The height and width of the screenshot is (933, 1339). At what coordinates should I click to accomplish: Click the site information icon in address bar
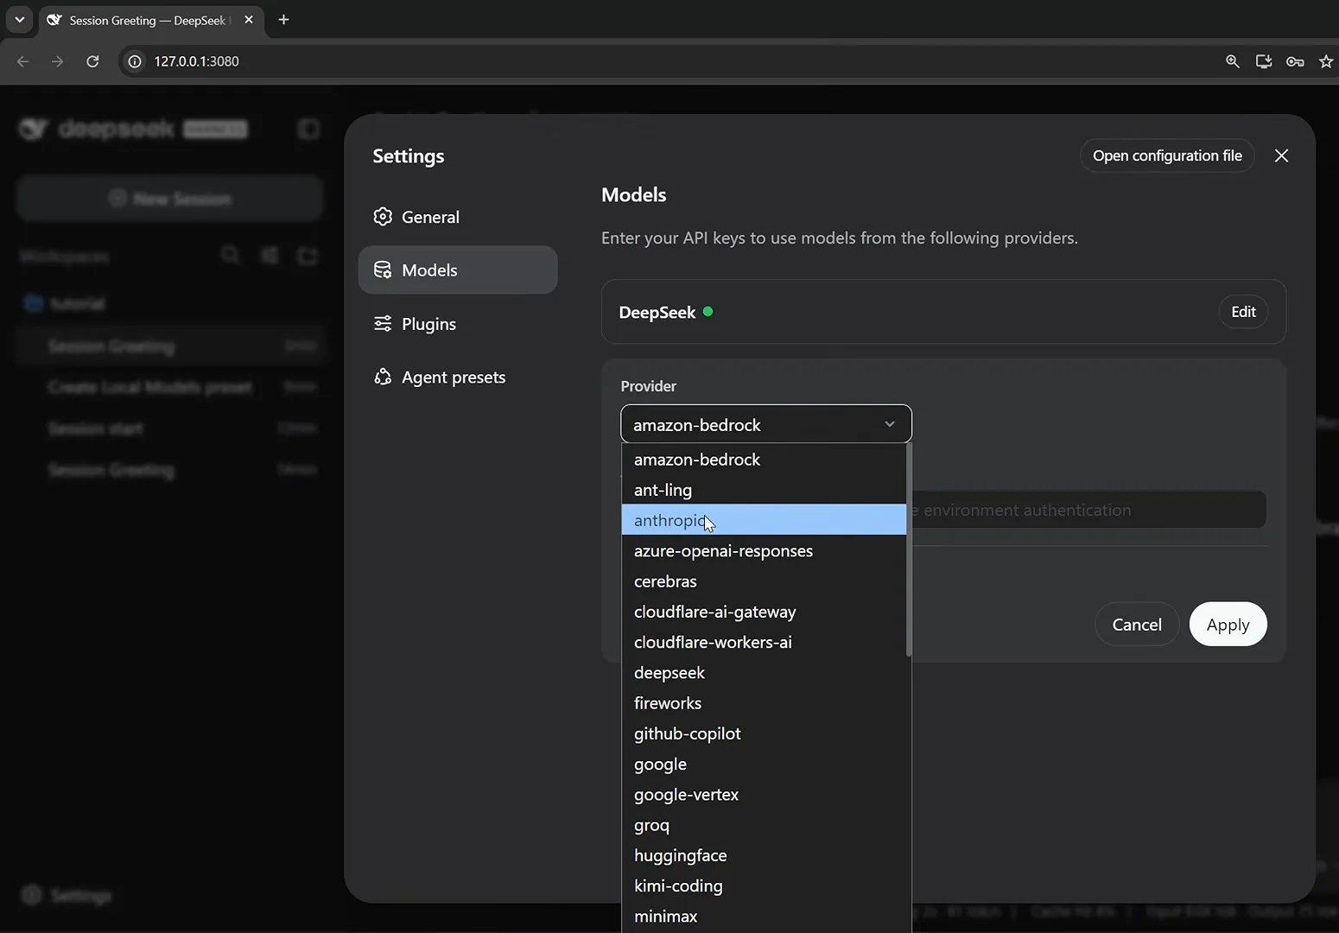point(135,61)
